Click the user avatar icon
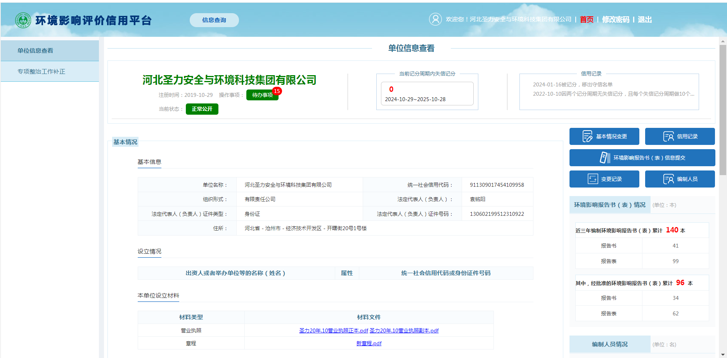 (435, 19)
